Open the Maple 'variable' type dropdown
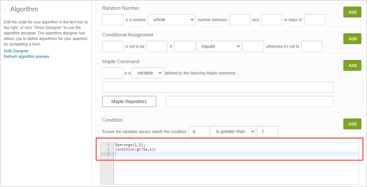The width and height of the screenshot is (367, 187). pos(147,73)
